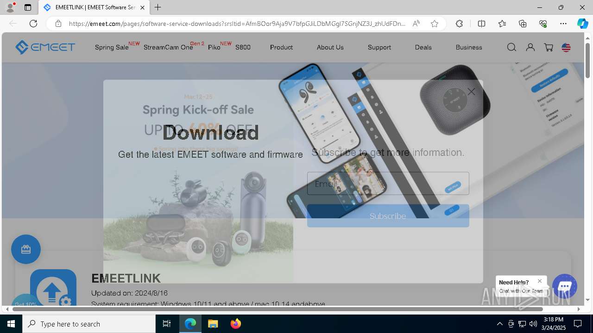This screenshot has height=333, width=593.
Task: Close the EMEETLINK browser tab
Action: tap(143, 7)
